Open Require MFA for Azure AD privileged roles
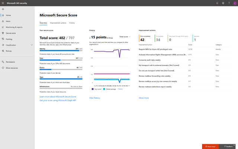 155,49
